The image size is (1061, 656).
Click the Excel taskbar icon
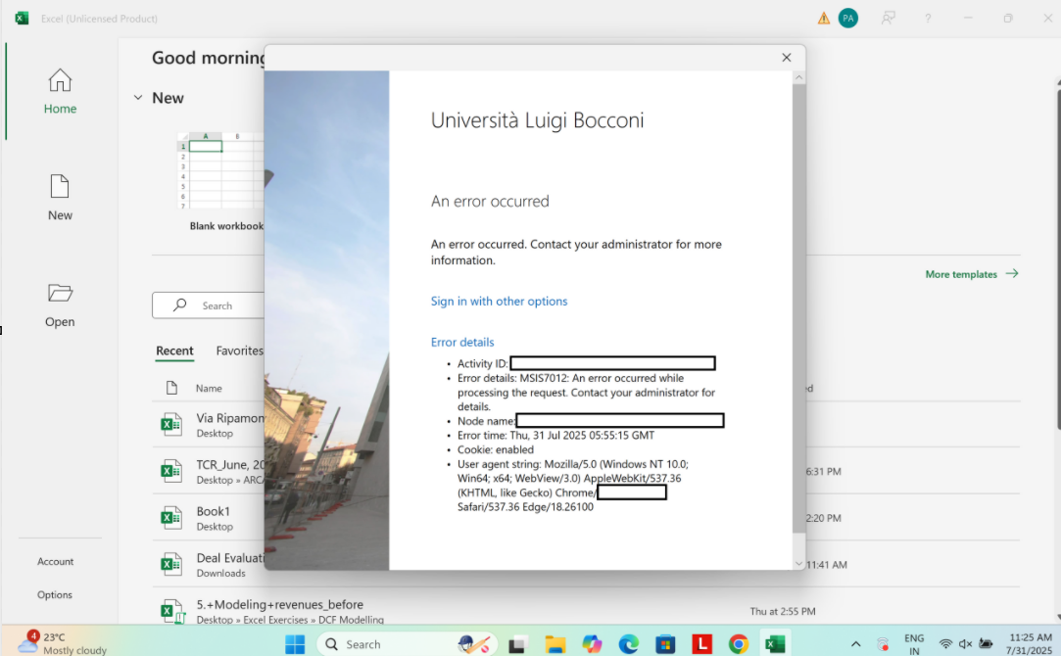pyautogui.click(x=775, y=644)
